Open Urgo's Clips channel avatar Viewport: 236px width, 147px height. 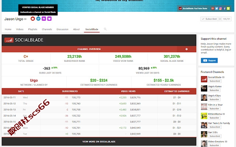(x=204, y=97)
